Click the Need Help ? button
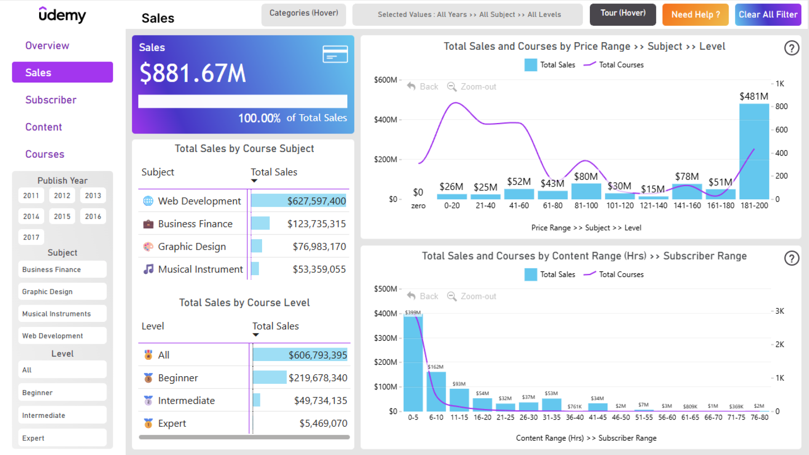This screenshot has height=455, width=809. tap(695, 14)
